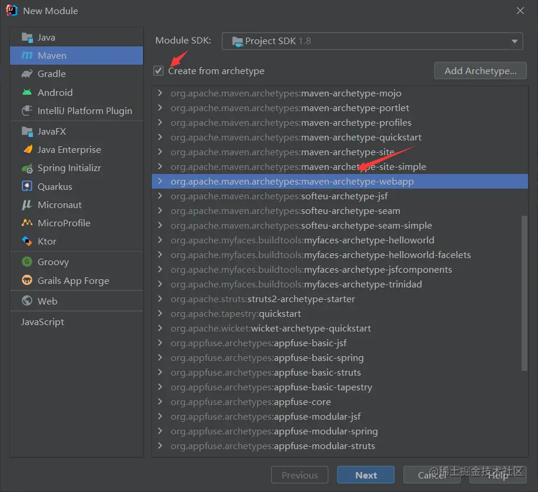Expand maven-archetype-portlet entry

[159, 108]
